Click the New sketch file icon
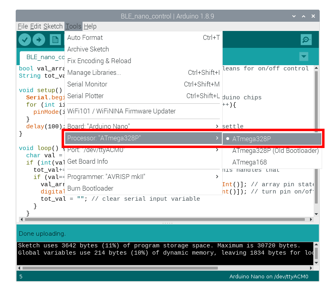Viewport: 335px width, 290px height. tap(55, 40)
